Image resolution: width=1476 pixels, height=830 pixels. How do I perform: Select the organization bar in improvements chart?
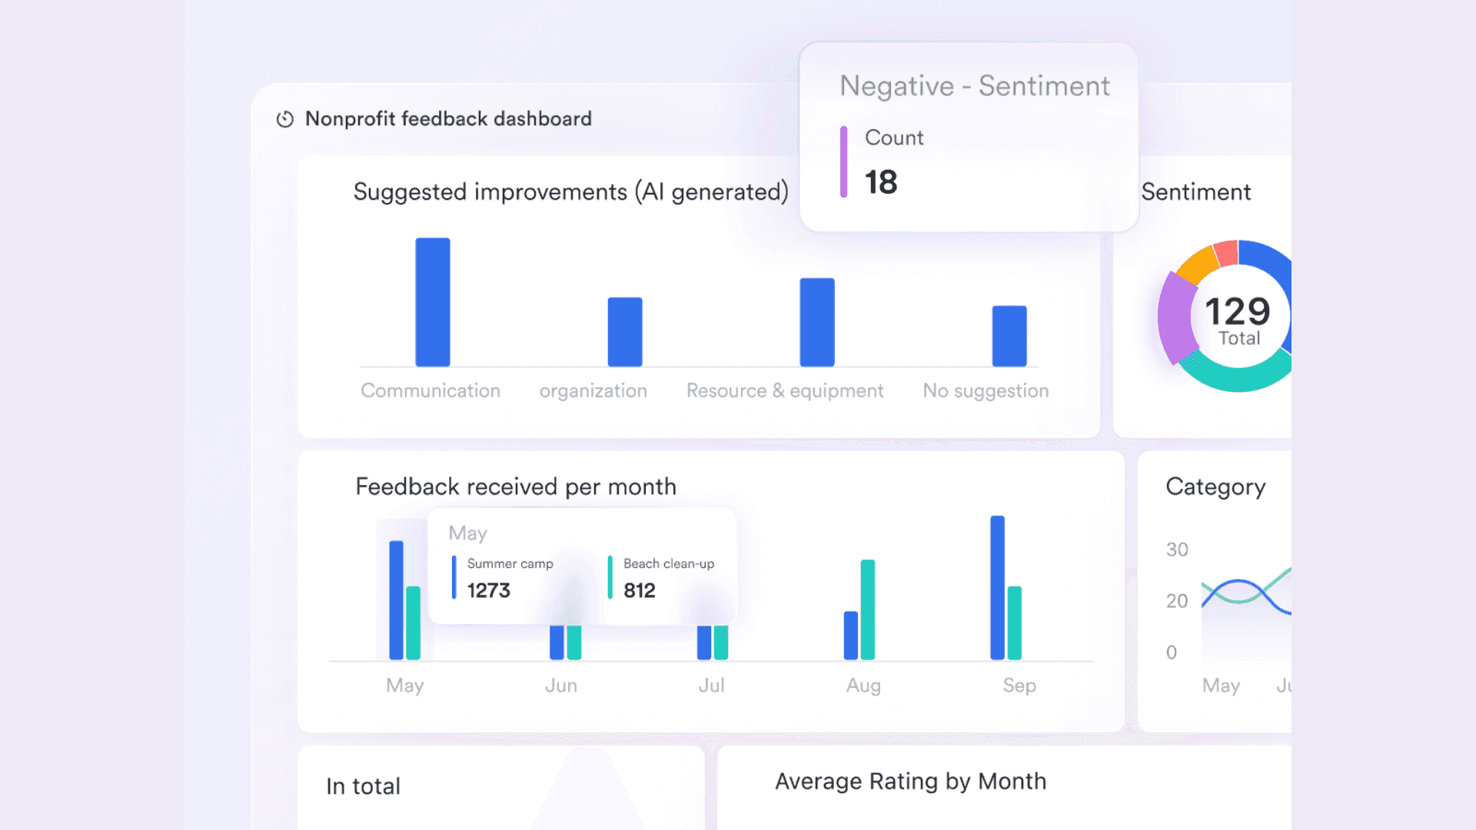click(624, 332)
